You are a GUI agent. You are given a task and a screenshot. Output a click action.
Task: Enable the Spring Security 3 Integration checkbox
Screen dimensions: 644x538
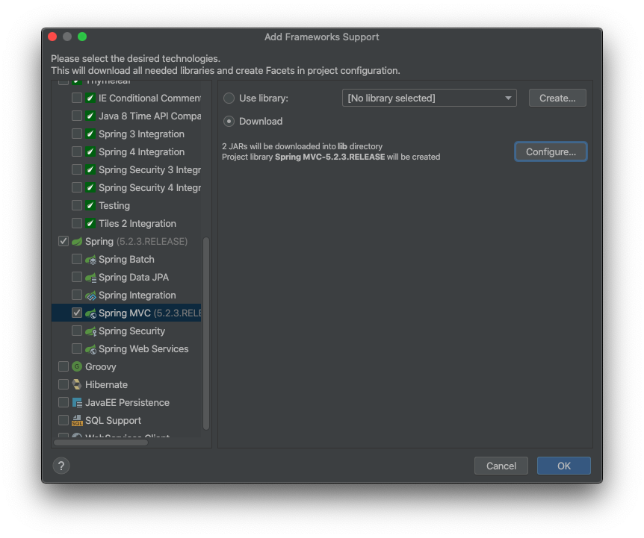[77, 170]
